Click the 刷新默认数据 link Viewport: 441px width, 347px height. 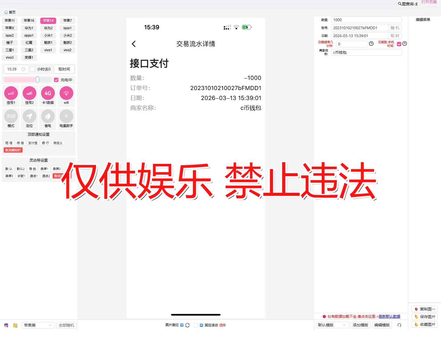[x=389, y=316]
